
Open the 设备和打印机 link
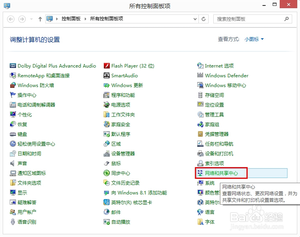219,153
